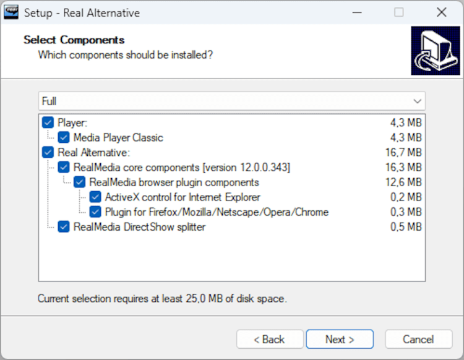The width and height of the screenshot is (464, 360).
Task: Disable the RealMedia core components checkbox
Action: click(x=64, y=168)
